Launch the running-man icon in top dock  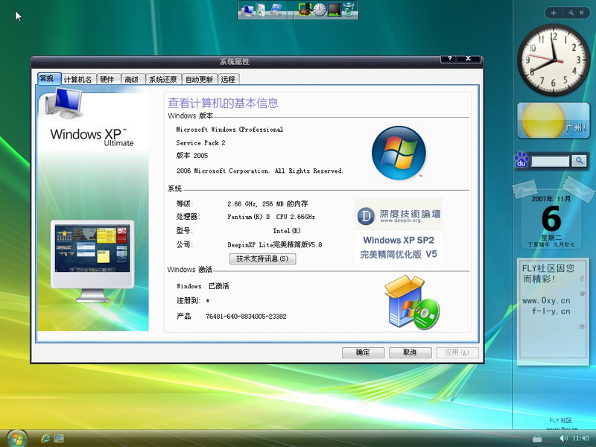305,10
